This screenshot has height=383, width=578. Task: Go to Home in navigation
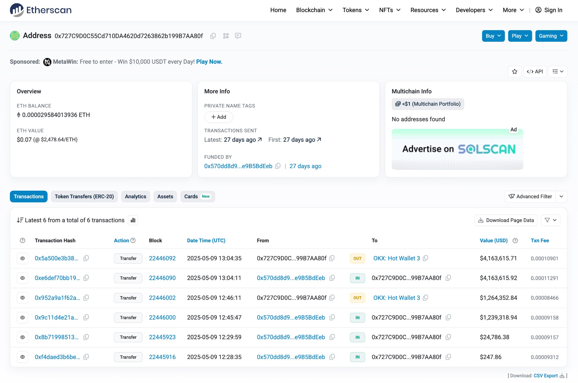278,10
